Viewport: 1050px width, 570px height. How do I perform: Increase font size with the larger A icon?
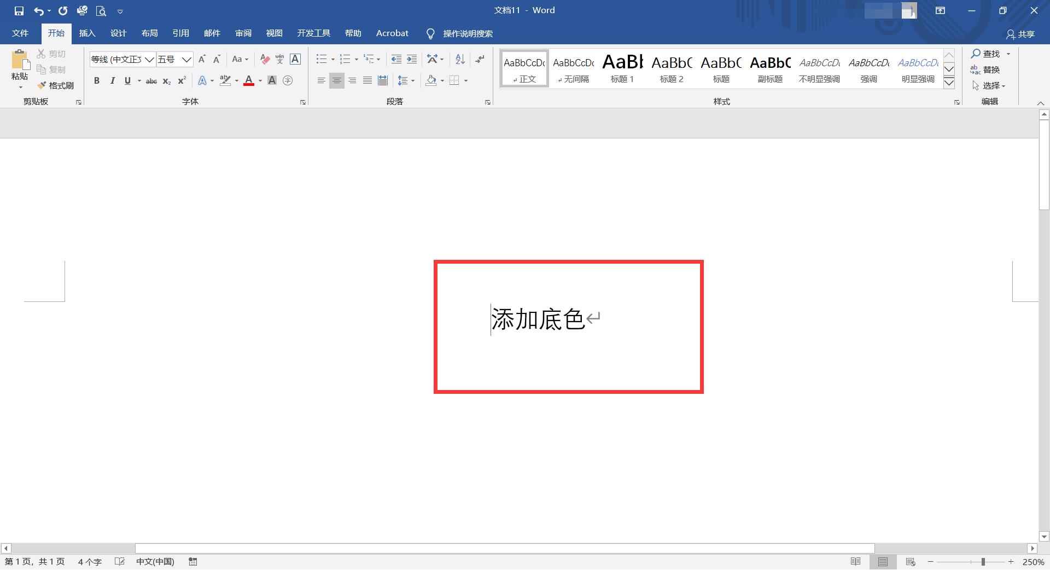pyautogui.click(x=202, y=59)
